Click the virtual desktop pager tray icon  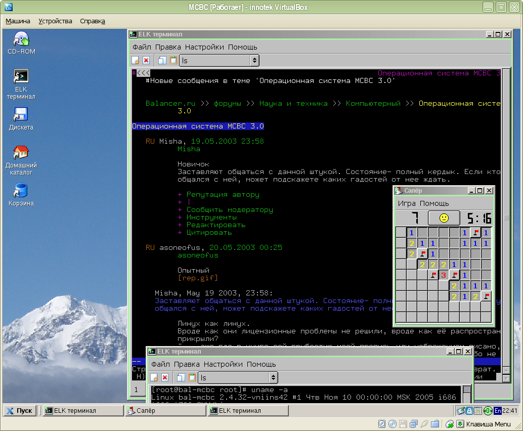(x=478, y=411)
